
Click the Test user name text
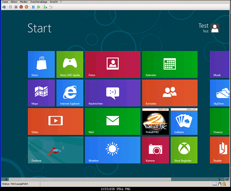click(x=203, y=26)
